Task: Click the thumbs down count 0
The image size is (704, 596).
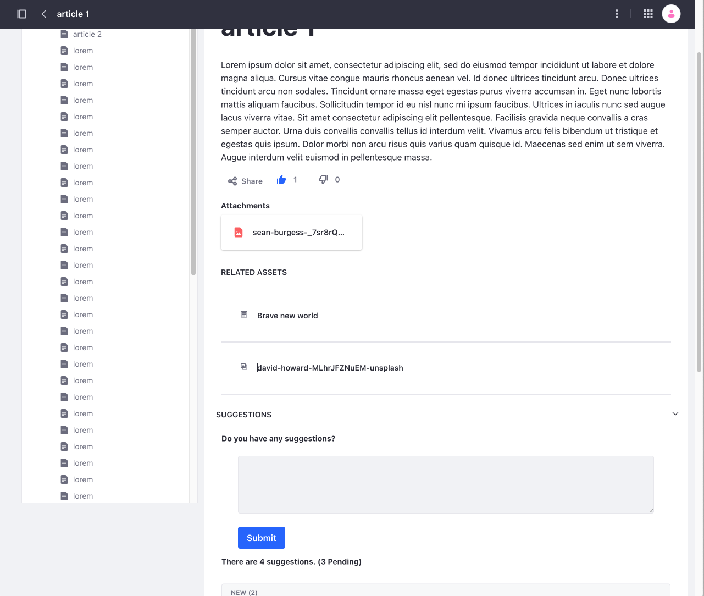Action: (x=337, y=180)
